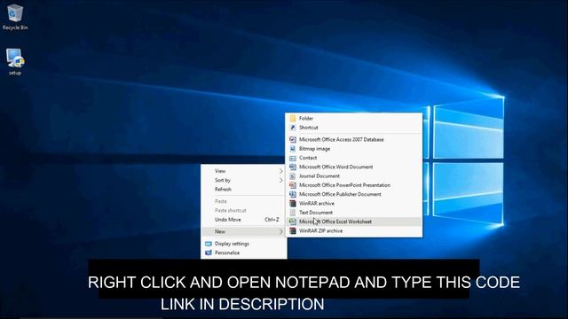Screen dimensions: 568x319
Task: Click the WinRAR ZIP archive icon
Action: click(293, 230)
